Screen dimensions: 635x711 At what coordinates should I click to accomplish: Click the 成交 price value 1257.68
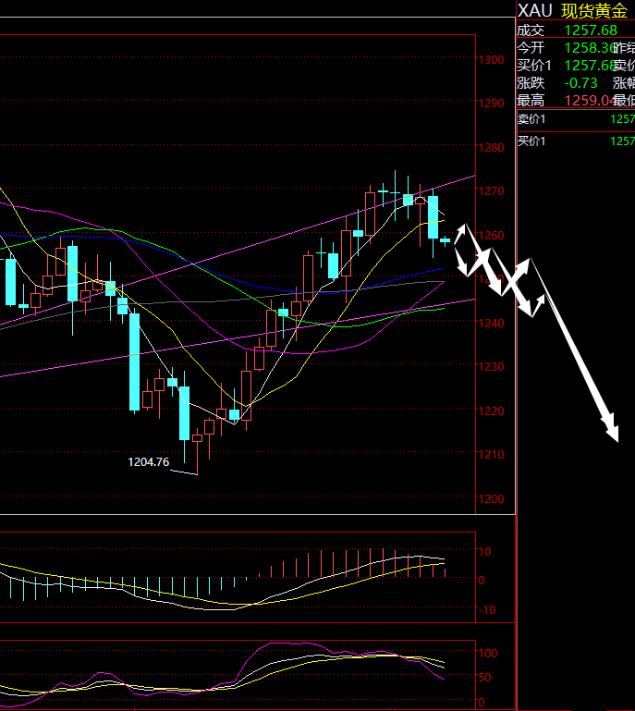pyautogui.click(x=591, y=31)
